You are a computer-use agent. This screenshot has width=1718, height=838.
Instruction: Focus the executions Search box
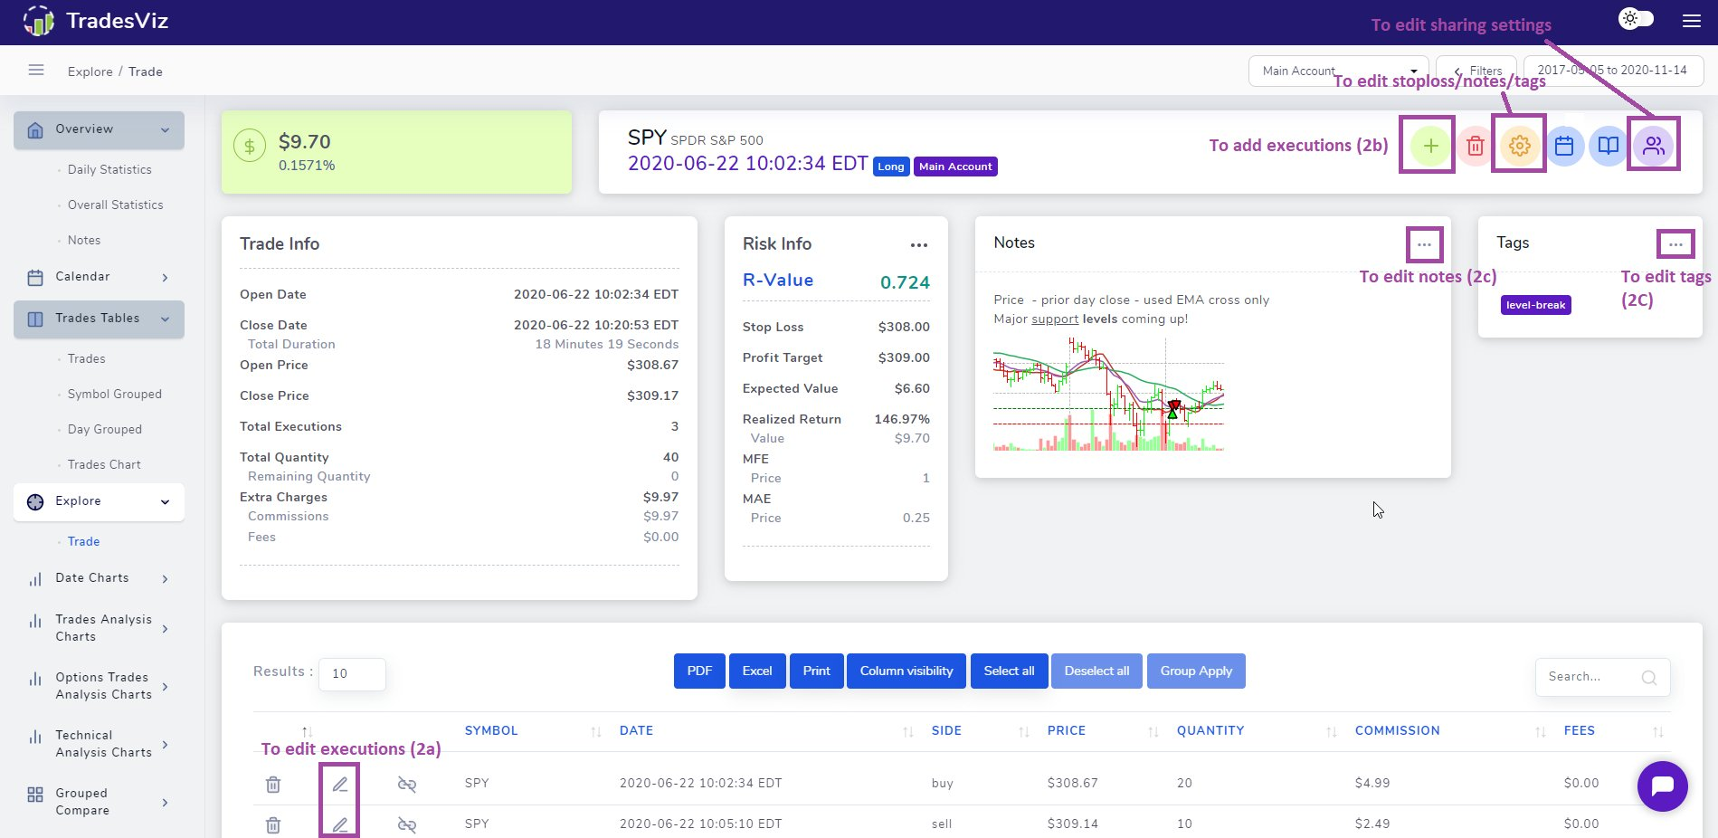click(x=1602, y=677)
